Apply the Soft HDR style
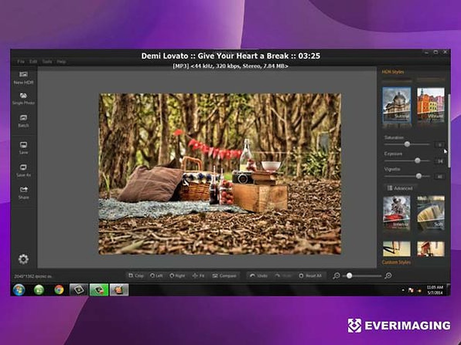Image resolution: width=461 pixels, height=345 pixels. pos(431,213)
